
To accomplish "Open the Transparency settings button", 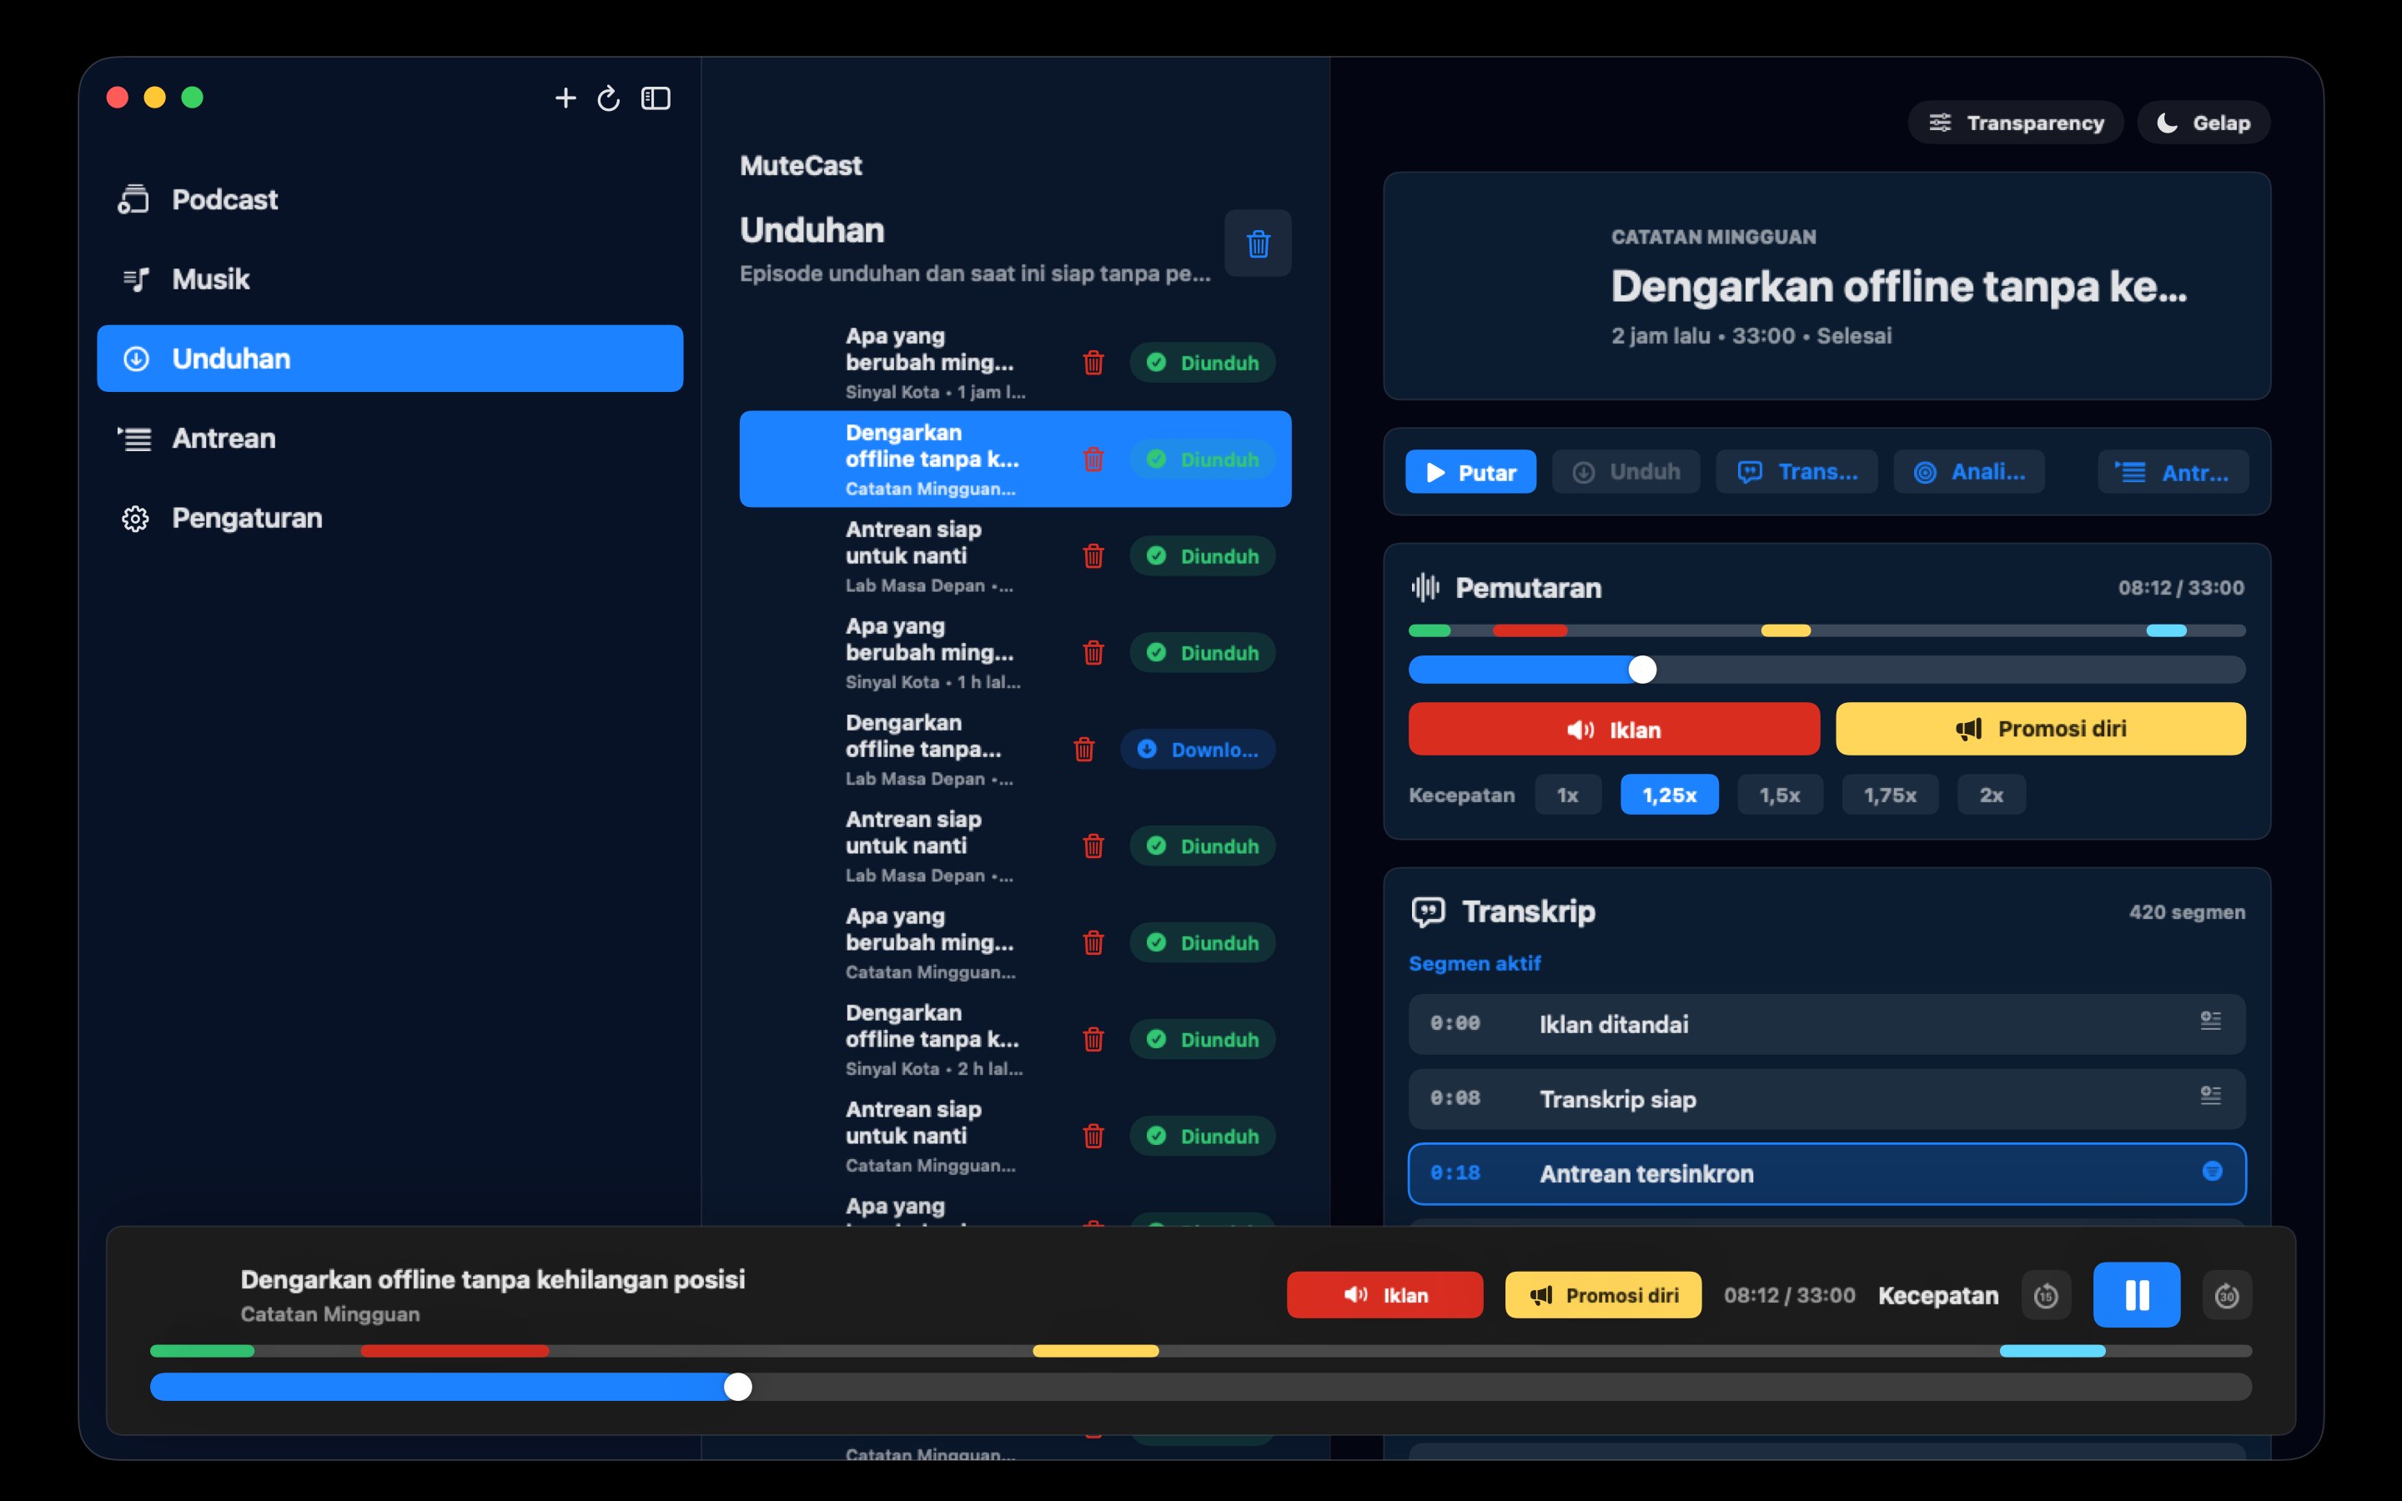I will pos(2015,122).
